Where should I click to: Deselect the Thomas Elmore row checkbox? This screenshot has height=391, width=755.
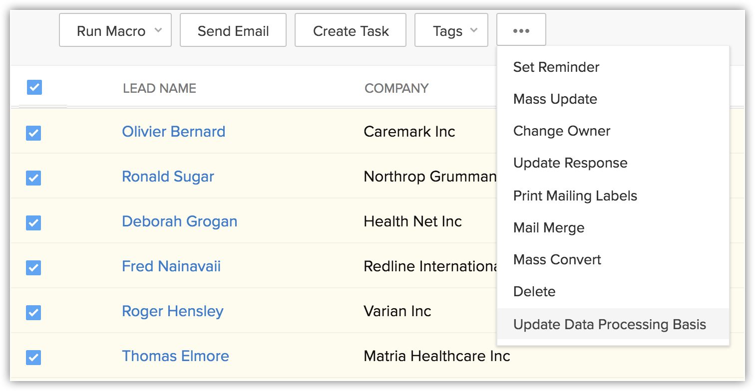(x=33, y=357)
